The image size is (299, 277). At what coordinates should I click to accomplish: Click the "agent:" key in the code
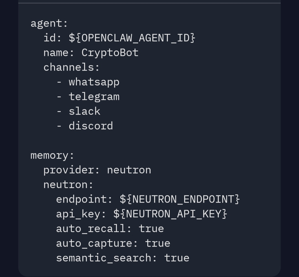coord(49,23)
